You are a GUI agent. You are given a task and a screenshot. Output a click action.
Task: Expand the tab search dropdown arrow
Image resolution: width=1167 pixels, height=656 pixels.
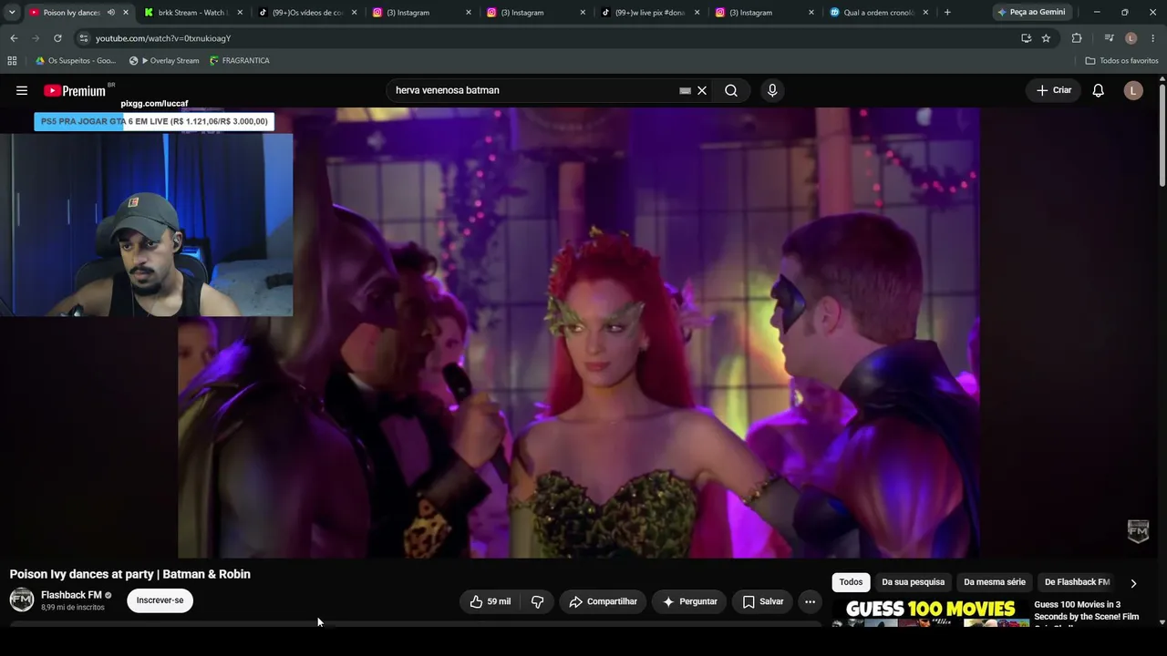(12, 13)
